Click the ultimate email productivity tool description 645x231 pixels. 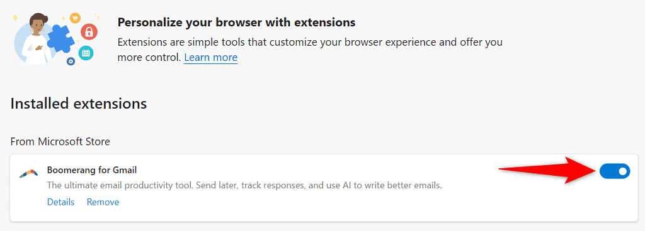point(244,186)
